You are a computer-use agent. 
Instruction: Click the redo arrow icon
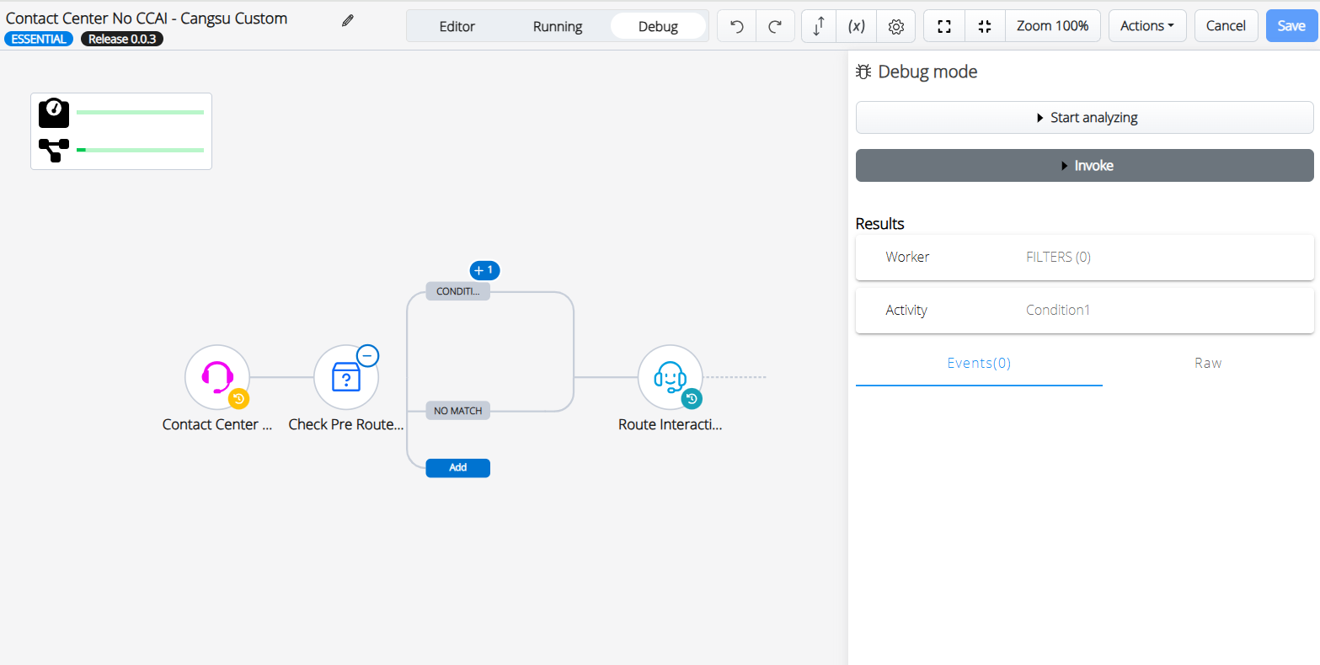[x=775, y=26]
